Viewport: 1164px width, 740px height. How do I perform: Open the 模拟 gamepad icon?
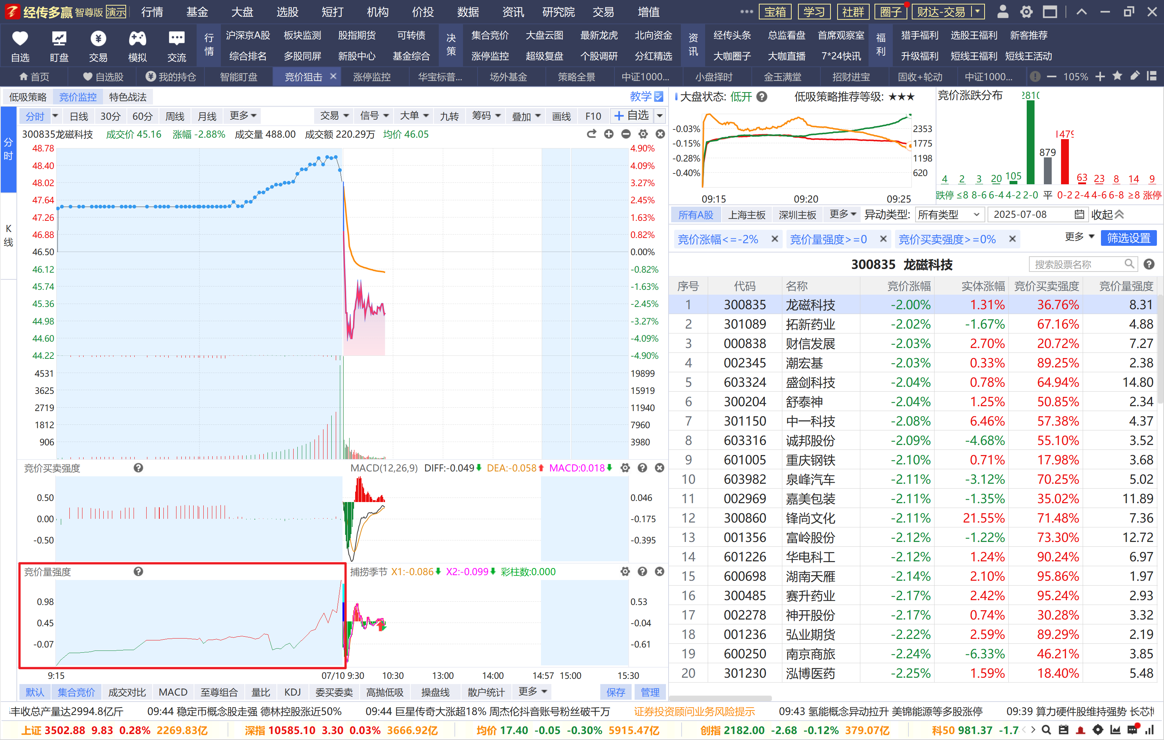coord(137,39)
